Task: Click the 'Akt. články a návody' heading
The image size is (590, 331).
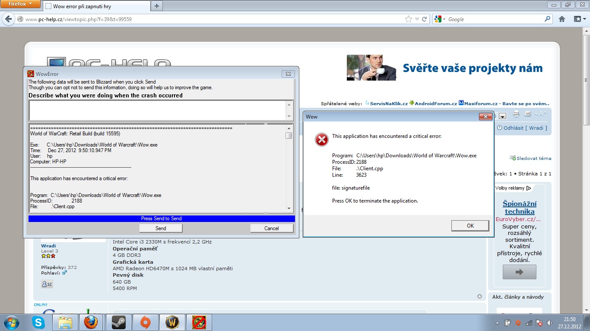Action: (518, 297)
